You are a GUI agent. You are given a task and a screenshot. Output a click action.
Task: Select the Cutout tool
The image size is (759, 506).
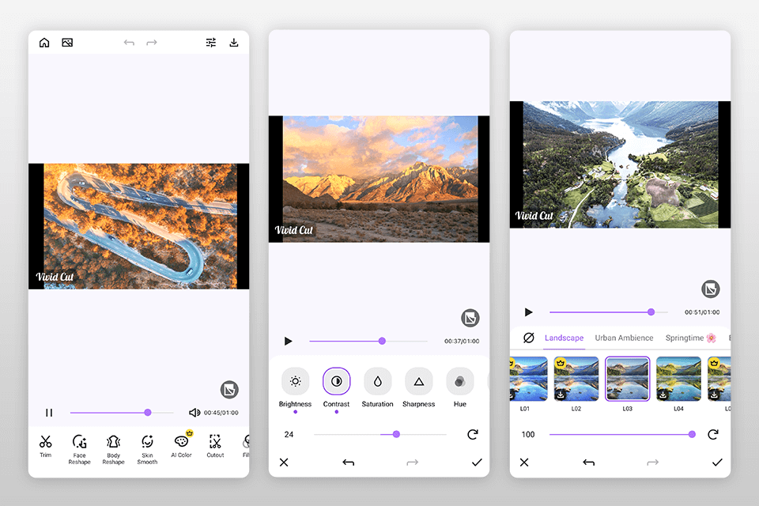(215, 446)
